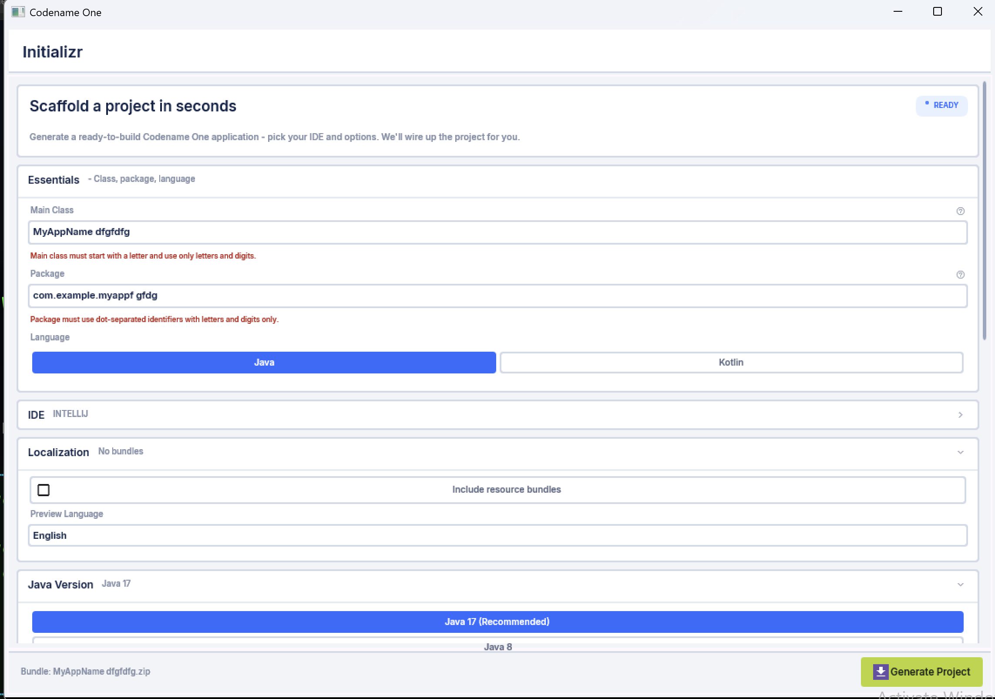Click the 'Scaffold a project in seconds' heading
The width and height of the screenshot is (995, 699).
click(133, 106)
